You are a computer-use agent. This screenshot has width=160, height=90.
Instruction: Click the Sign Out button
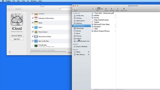(17, 39)
